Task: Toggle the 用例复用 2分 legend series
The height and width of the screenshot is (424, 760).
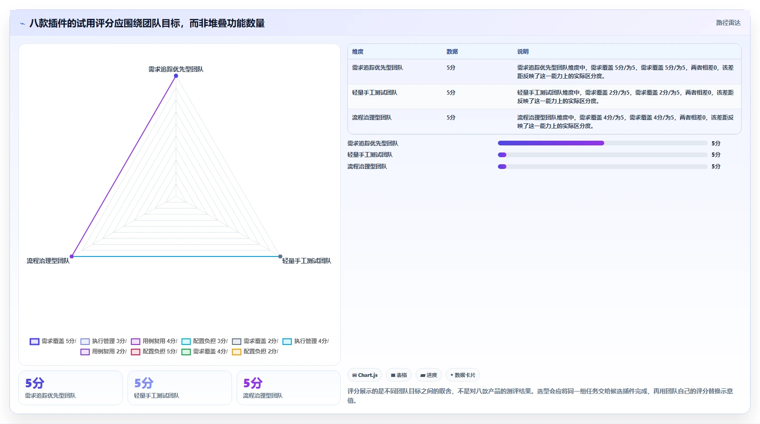Action: click(104, 352)
